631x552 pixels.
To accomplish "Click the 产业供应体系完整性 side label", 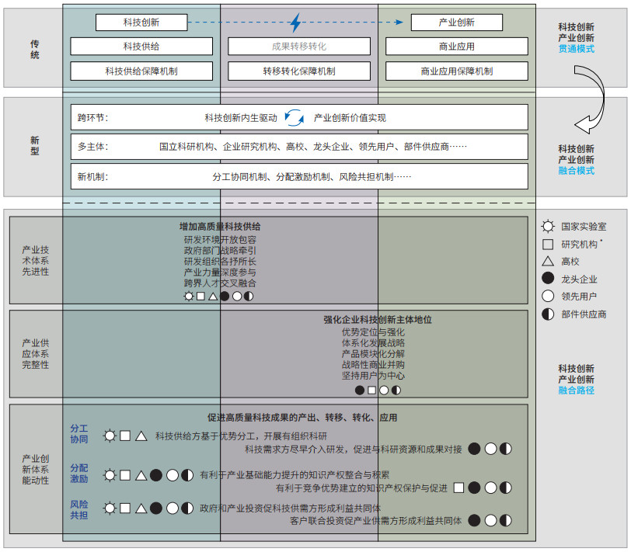I will pos(35,353).
